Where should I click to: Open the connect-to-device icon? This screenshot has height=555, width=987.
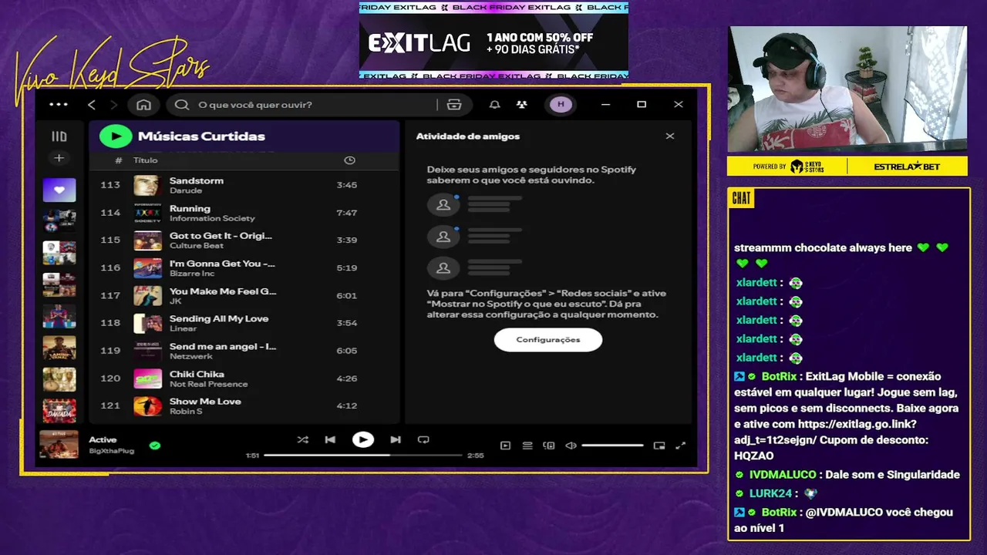(x=549, y=446)
